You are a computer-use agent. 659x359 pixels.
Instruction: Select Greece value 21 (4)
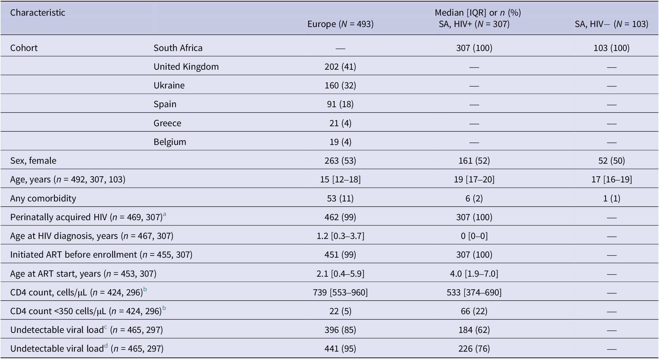click(x=340, y=123)
